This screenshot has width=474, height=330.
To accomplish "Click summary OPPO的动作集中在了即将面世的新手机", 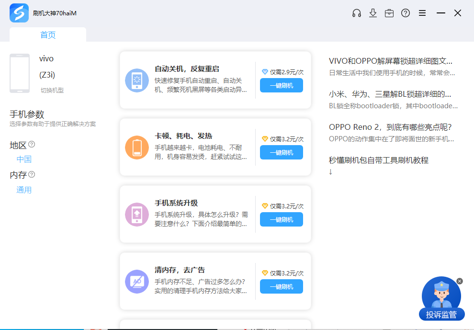I will tap(392, 139).
